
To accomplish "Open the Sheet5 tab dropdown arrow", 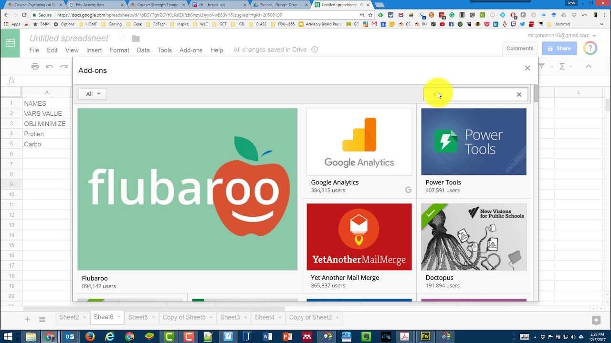I will (x=153, y=318).
